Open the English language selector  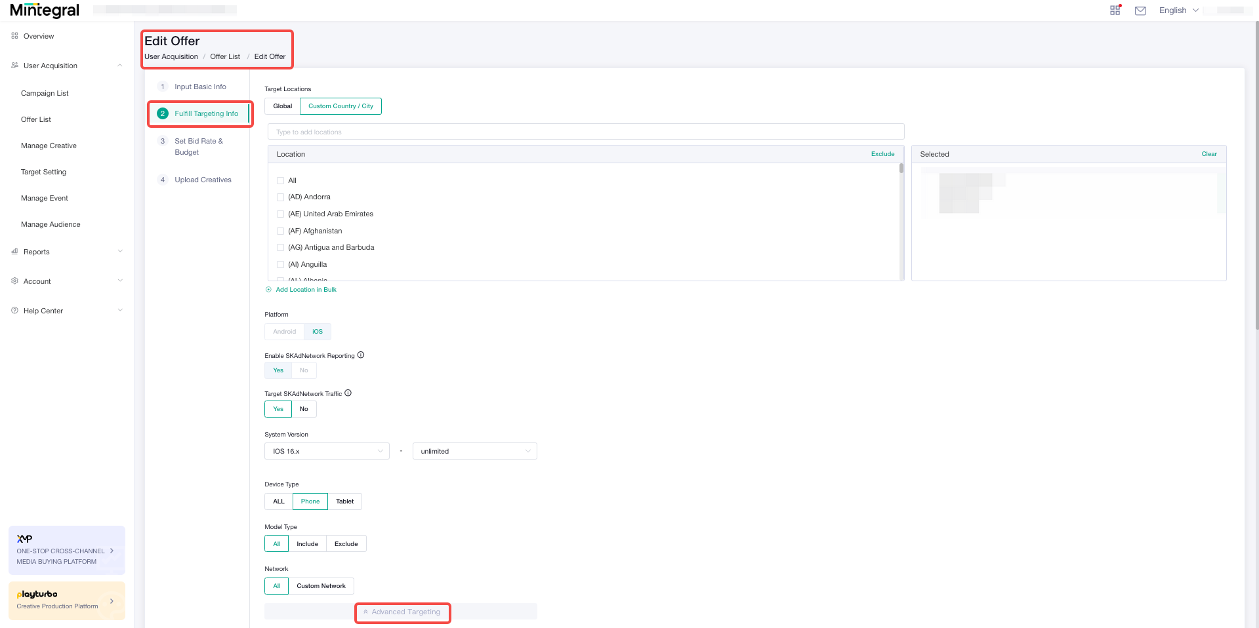click(1178, 10)
